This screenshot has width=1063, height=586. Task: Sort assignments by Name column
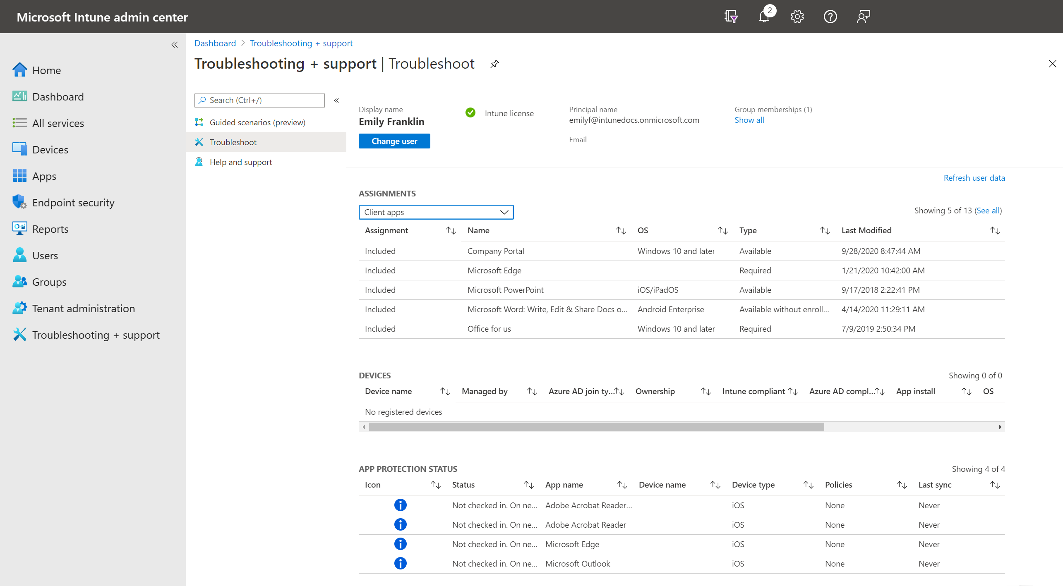pyautogui.click(x=621, y=231)
